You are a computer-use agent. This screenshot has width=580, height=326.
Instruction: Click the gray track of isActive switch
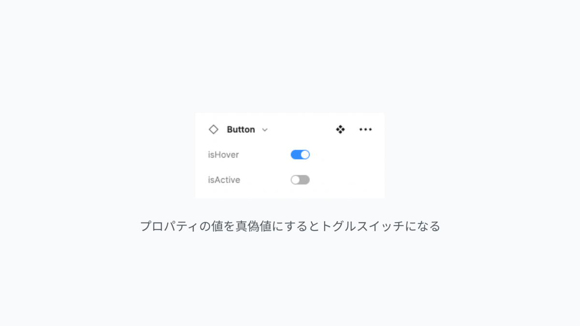pyautogui.click(x=304, y=180)
